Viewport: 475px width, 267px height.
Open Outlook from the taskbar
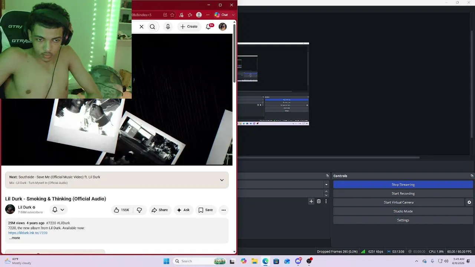click(287, 261)
